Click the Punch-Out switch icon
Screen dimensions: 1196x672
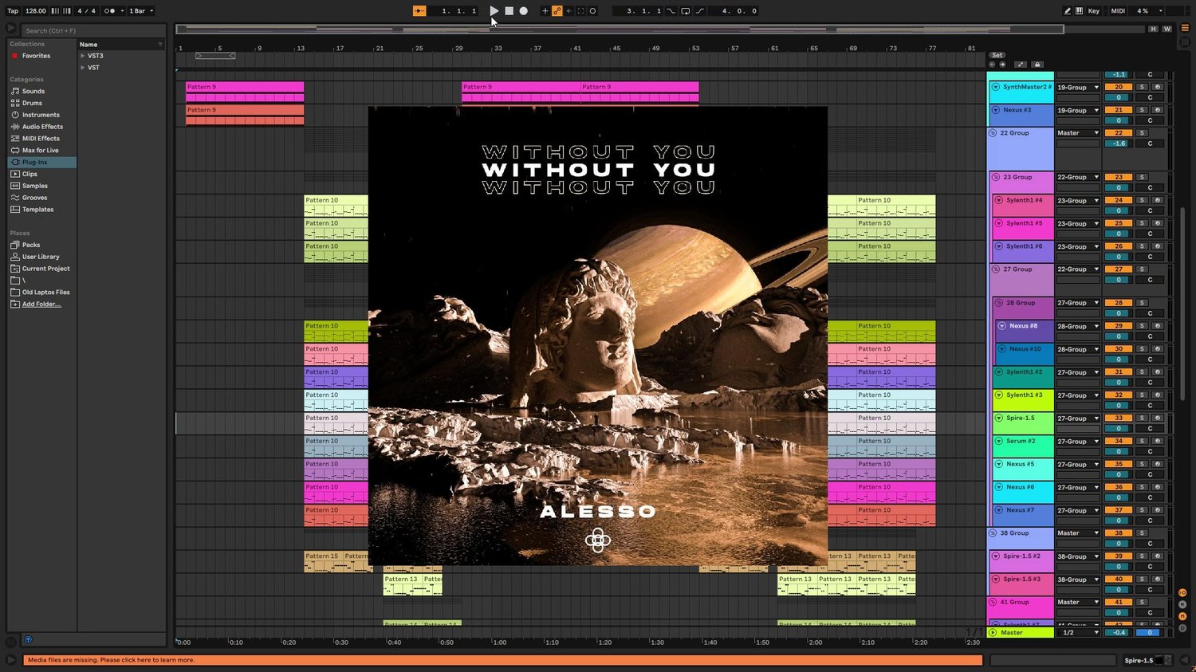pos(699,11)
